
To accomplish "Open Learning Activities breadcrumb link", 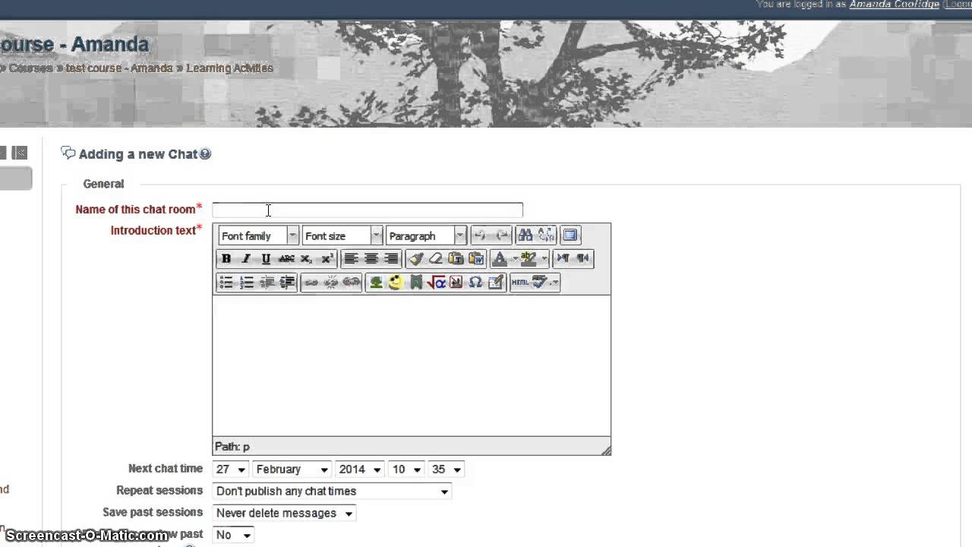I will click(229, 68).
